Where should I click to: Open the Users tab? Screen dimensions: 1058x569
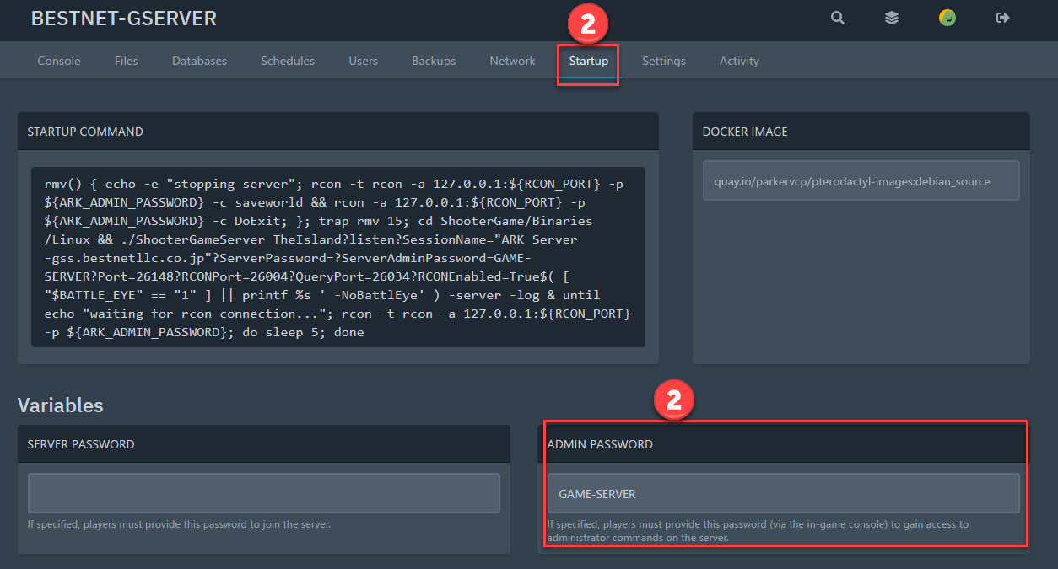[x=363, y=61]
